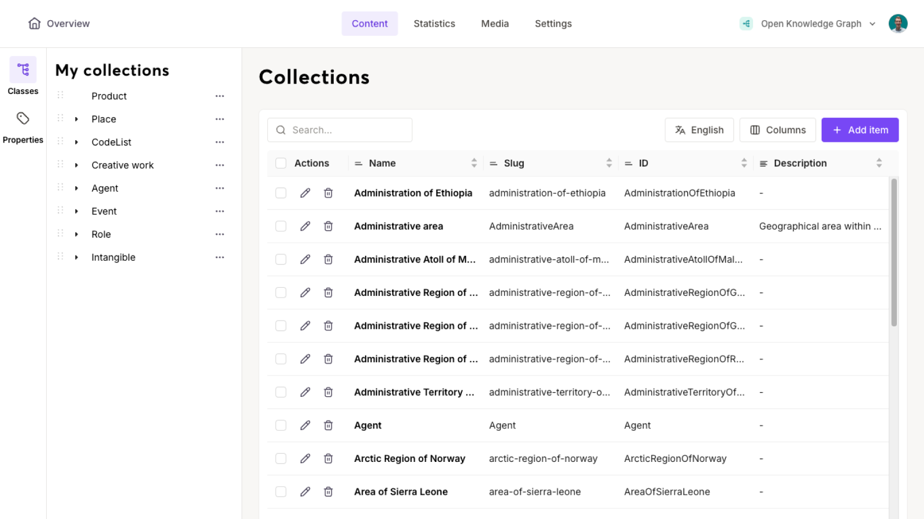Expand the Place collection tree node

pos(76,119)
